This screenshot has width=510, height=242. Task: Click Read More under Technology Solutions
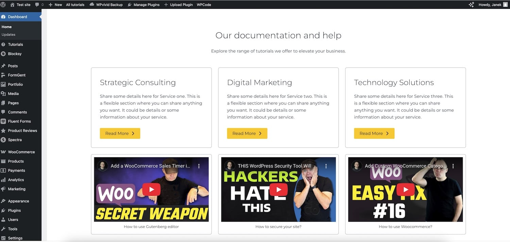tap(374, 133)
